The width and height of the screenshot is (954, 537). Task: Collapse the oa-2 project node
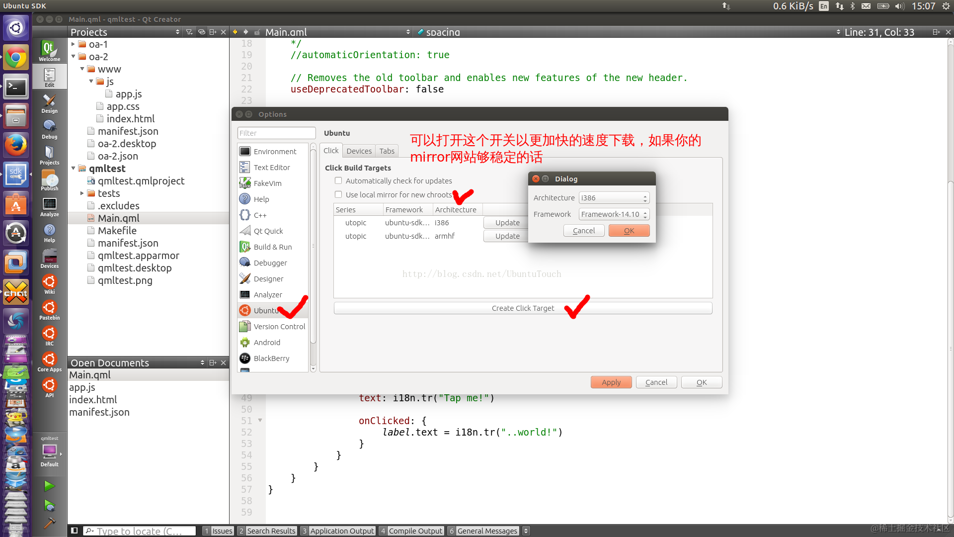(x=73, y=57)
